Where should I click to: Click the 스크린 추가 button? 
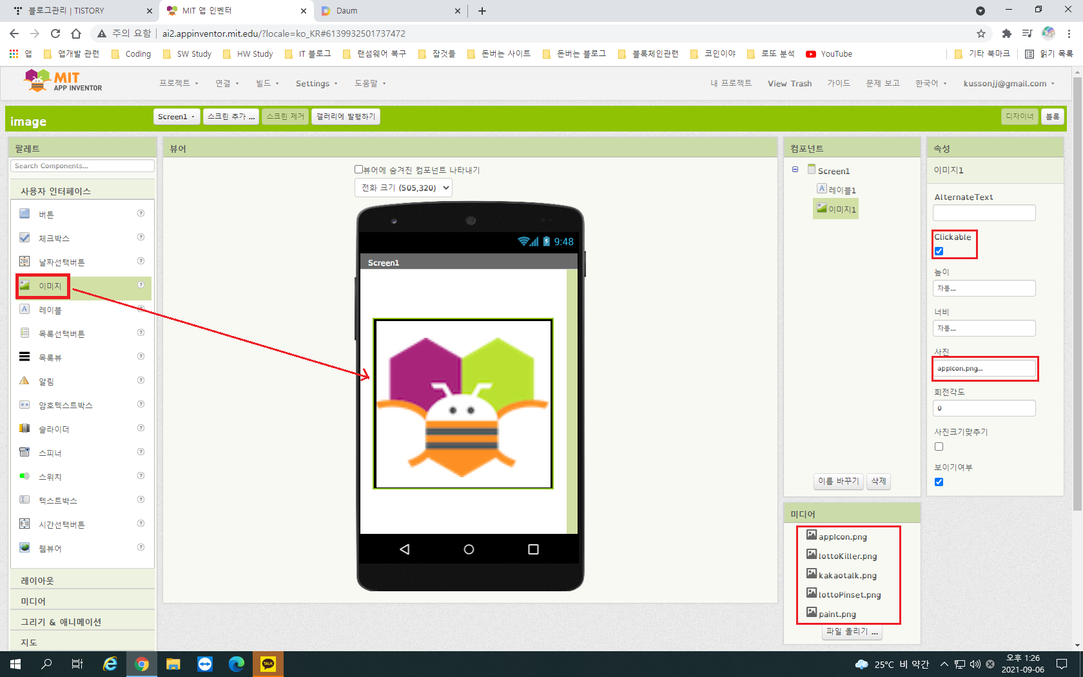tap(231, 117)
